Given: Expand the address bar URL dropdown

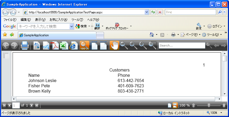Looking at the screenshot, I should coord(147,12).
